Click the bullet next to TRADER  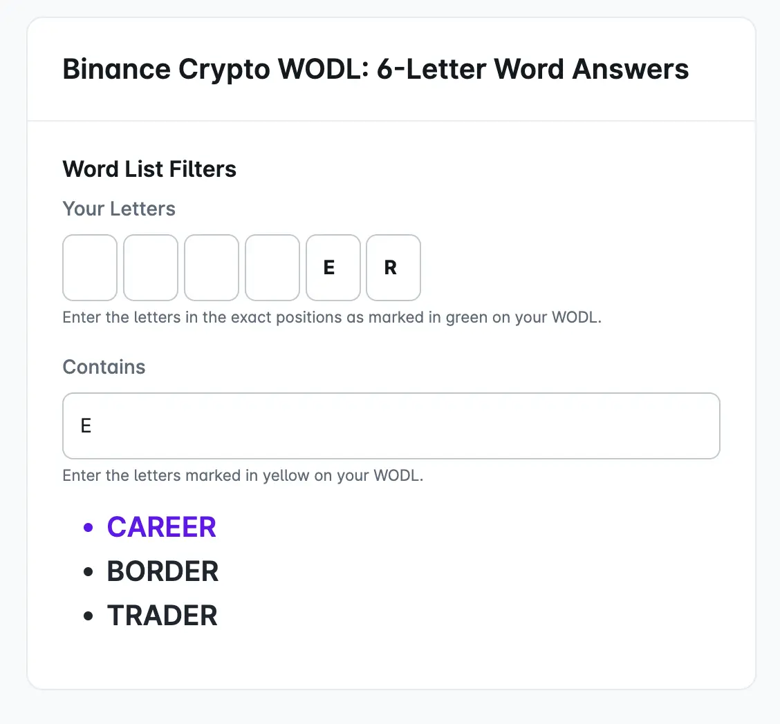89,616
